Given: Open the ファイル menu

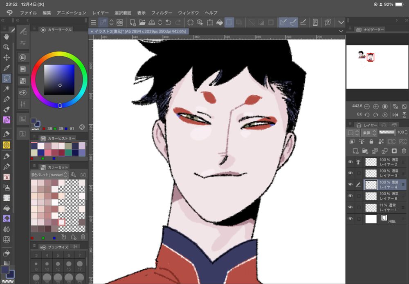Looking at the screenshot, I should (29, 13).
